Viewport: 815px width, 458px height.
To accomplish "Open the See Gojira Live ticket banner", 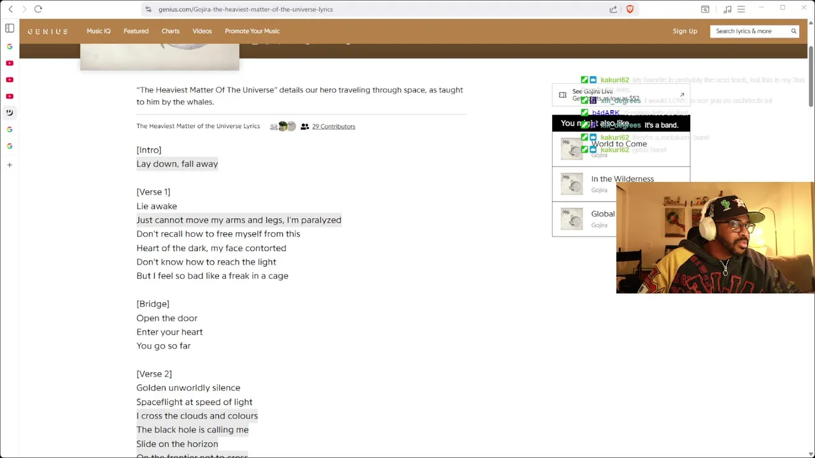I will tap(621, 95).
